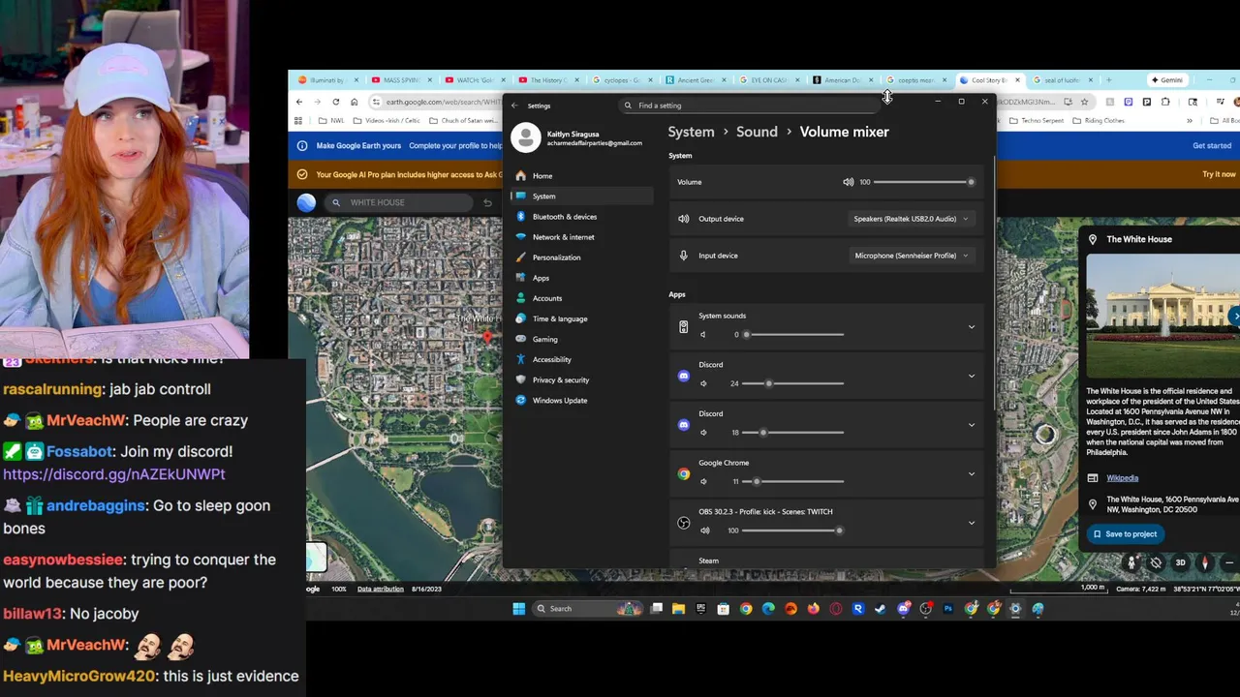
Task: Open Time & language settings
Action: pos(582,318)
